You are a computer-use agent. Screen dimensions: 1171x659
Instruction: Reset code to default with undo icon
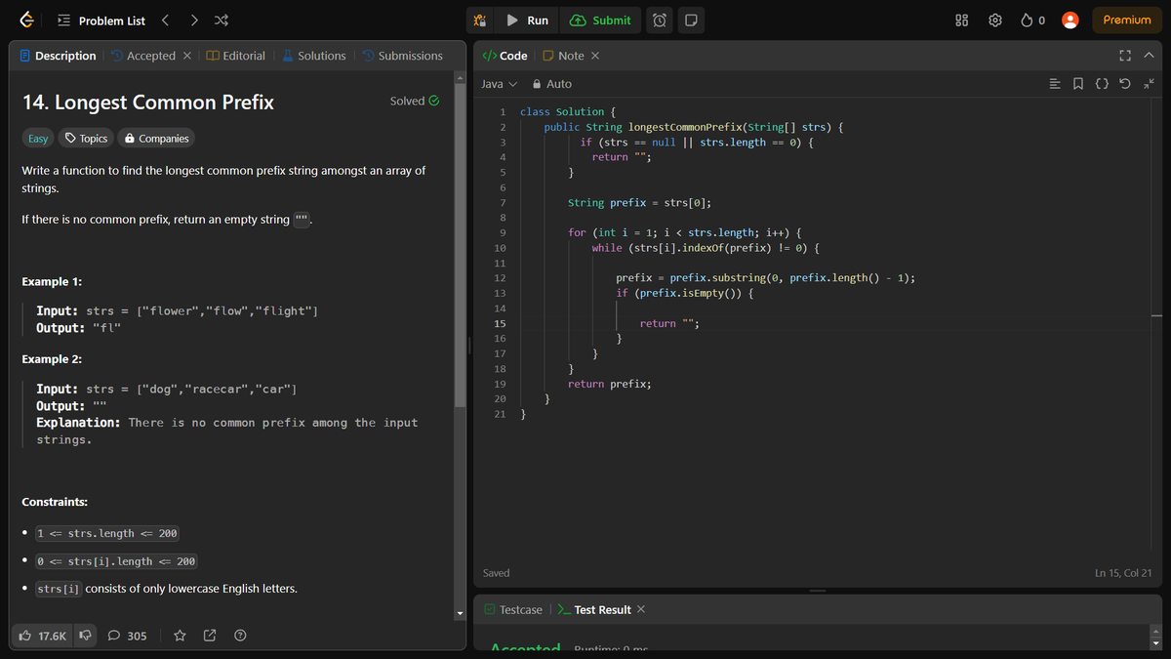point(1125,84)
